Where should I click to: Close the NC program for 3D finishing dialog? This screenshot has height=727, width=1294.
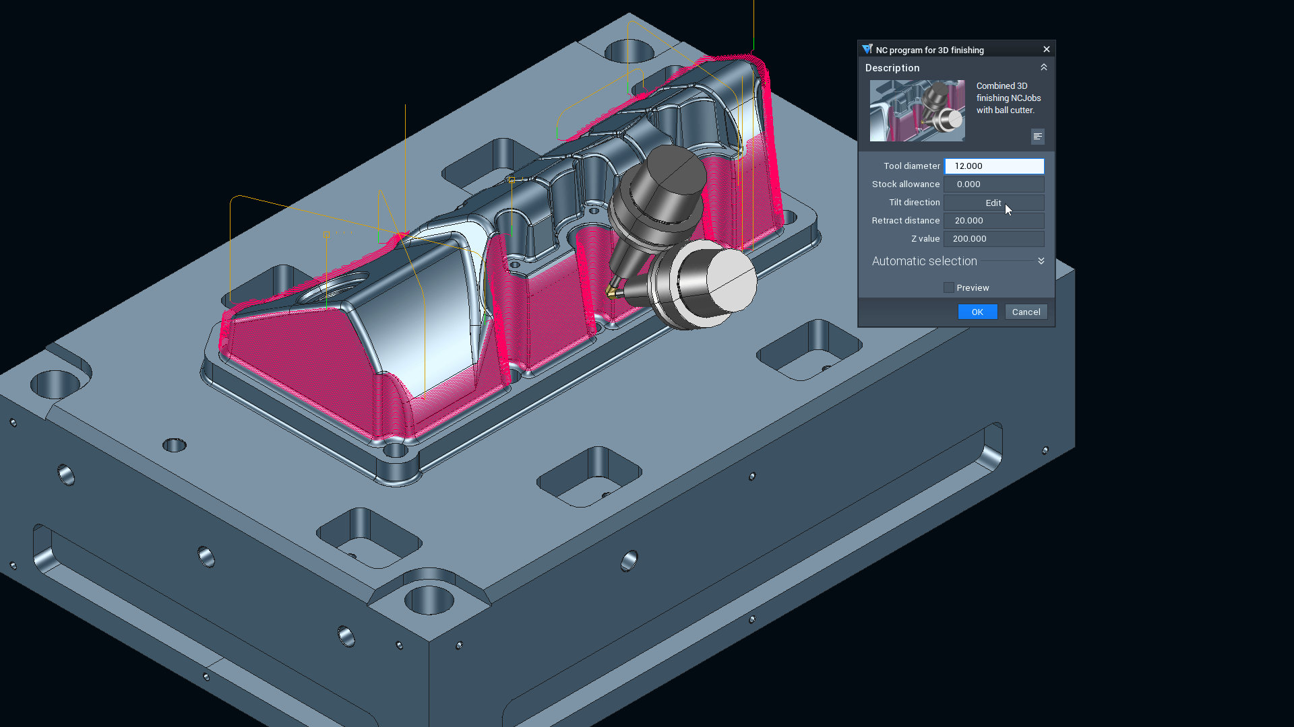coord(1046,49)
